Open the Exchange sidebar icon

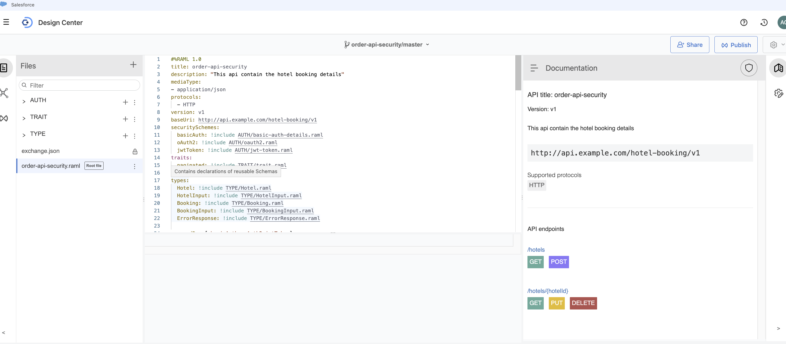[x=4, y=118]
